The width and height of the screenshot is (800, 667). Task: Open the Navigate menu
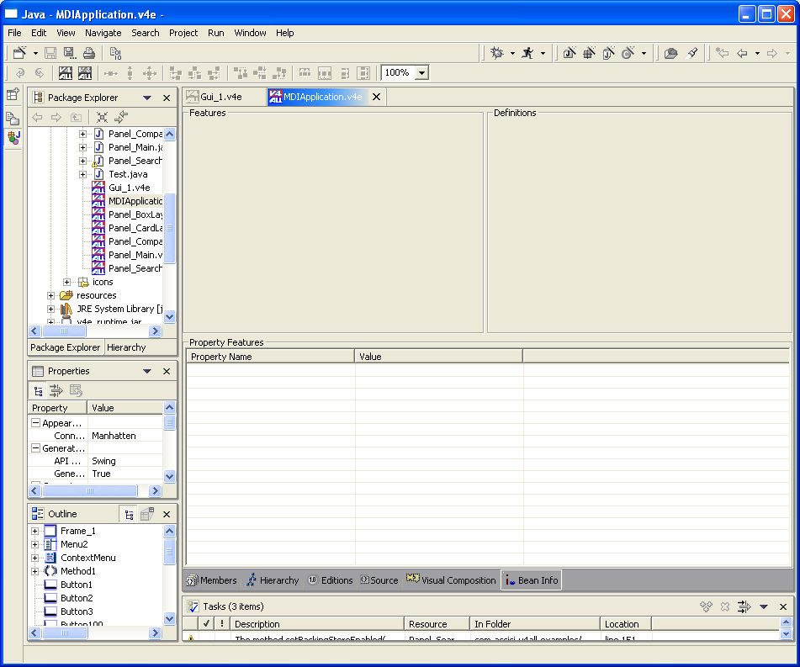(103, 33)
